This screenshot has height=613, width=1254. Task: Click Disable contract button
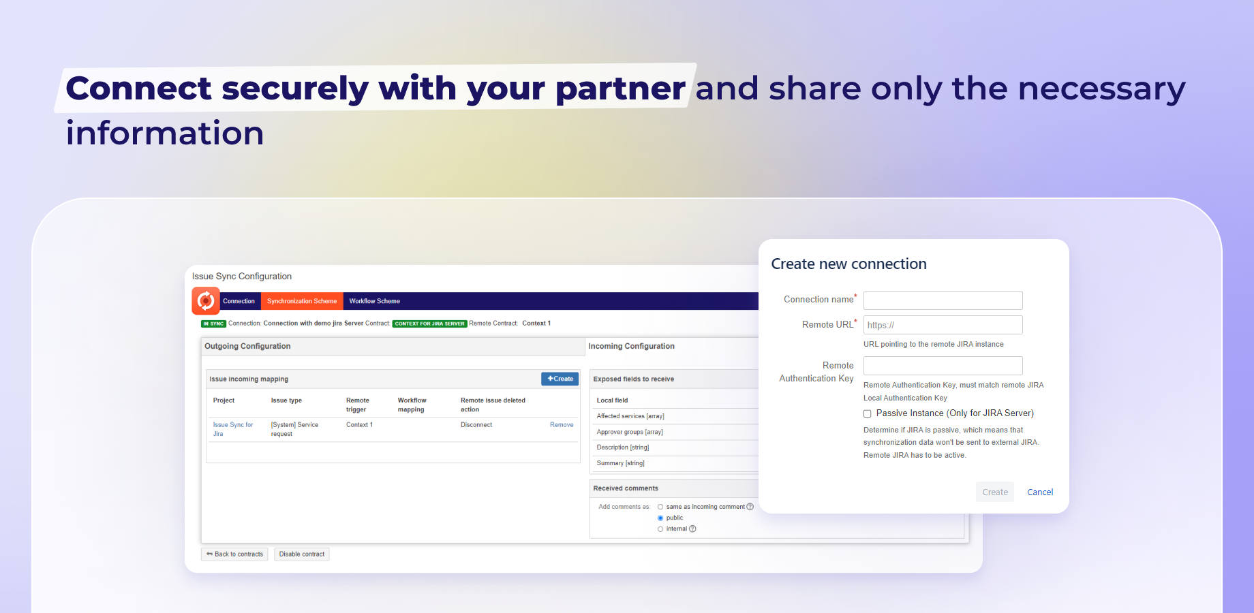(x=302, y=554)
